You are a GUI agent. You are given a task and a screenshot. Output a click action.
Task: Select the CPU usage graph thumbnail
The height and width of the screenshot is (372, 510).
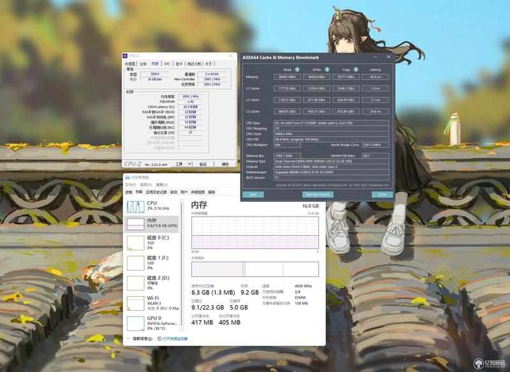(135, 207)
